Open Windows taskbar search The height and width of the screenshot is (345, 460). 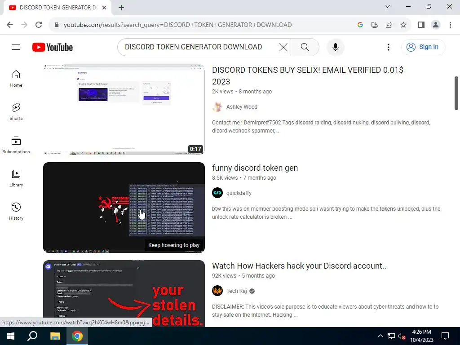pos(32,336)
